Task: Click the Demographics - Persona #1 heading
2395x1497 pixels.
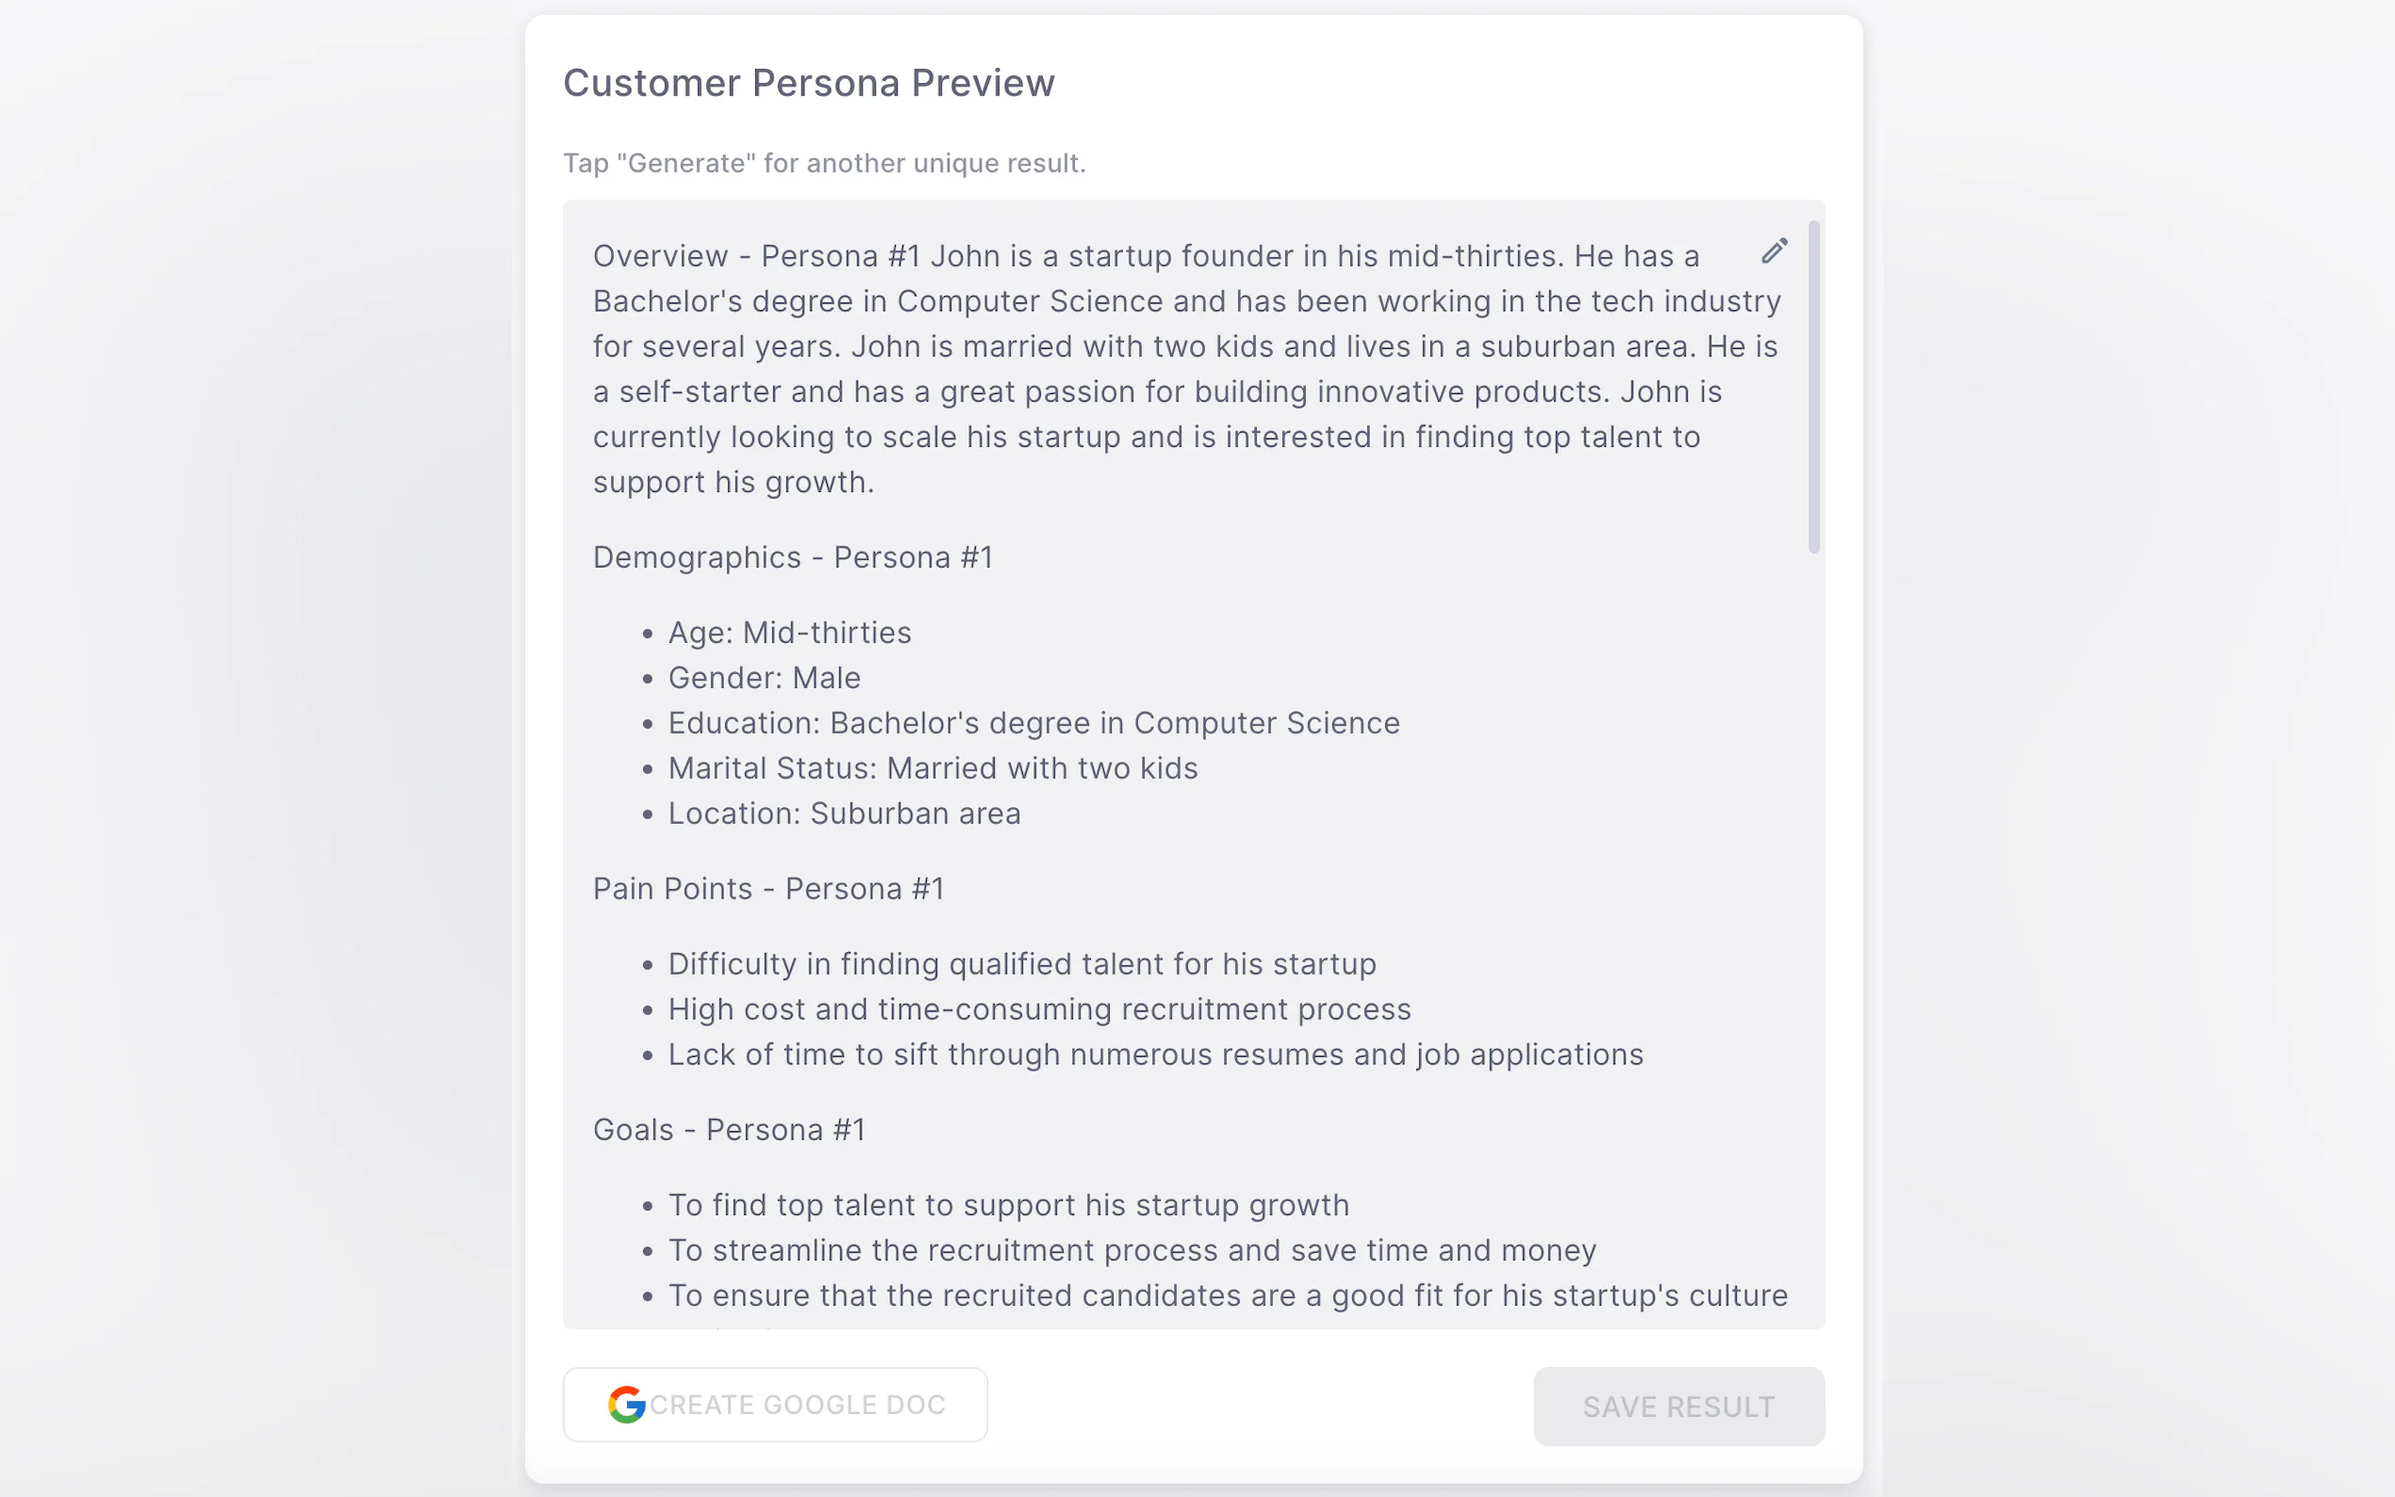Action: [x=792, y=557]
